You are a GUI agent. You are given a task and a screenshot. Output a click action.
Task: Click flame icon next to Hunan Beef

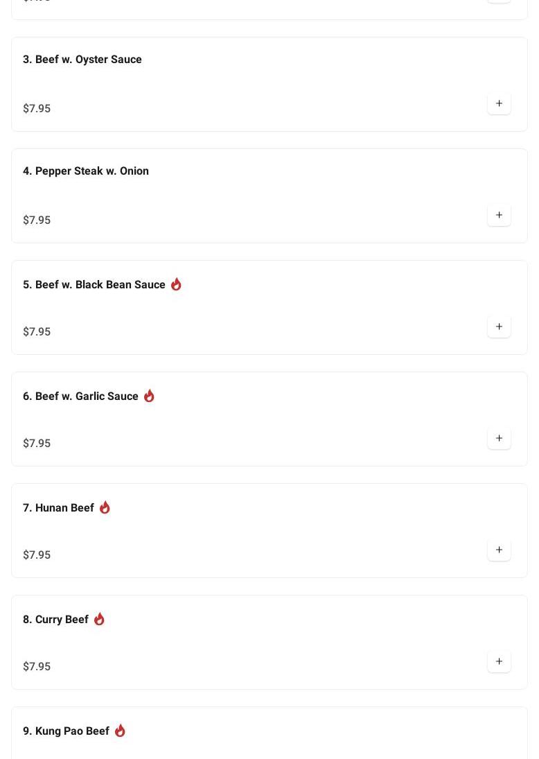105,507
